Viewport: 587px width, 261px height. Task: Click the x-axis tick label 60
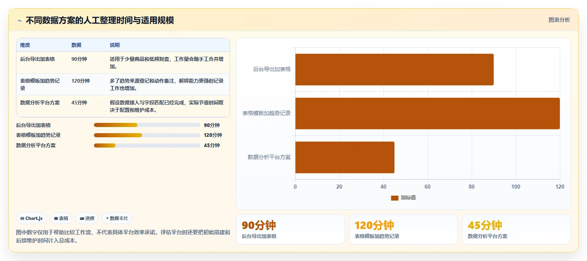[427, 187]
